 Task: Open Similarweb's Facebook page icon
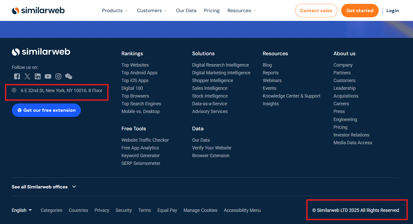point(17,76)
